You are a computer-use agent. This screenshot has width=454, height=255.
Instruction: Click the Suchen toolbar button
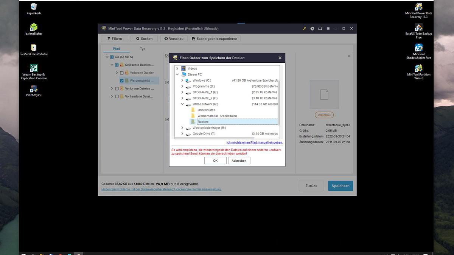pos(144,39)
